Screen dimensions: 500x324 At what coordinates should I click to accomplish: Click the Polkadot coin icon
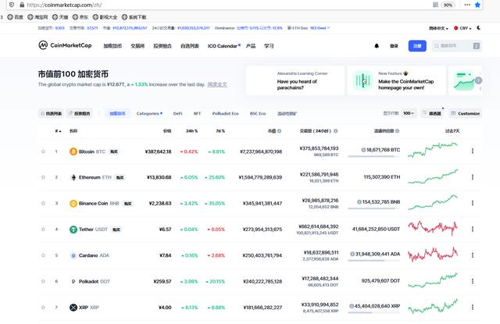coord(73,281)
